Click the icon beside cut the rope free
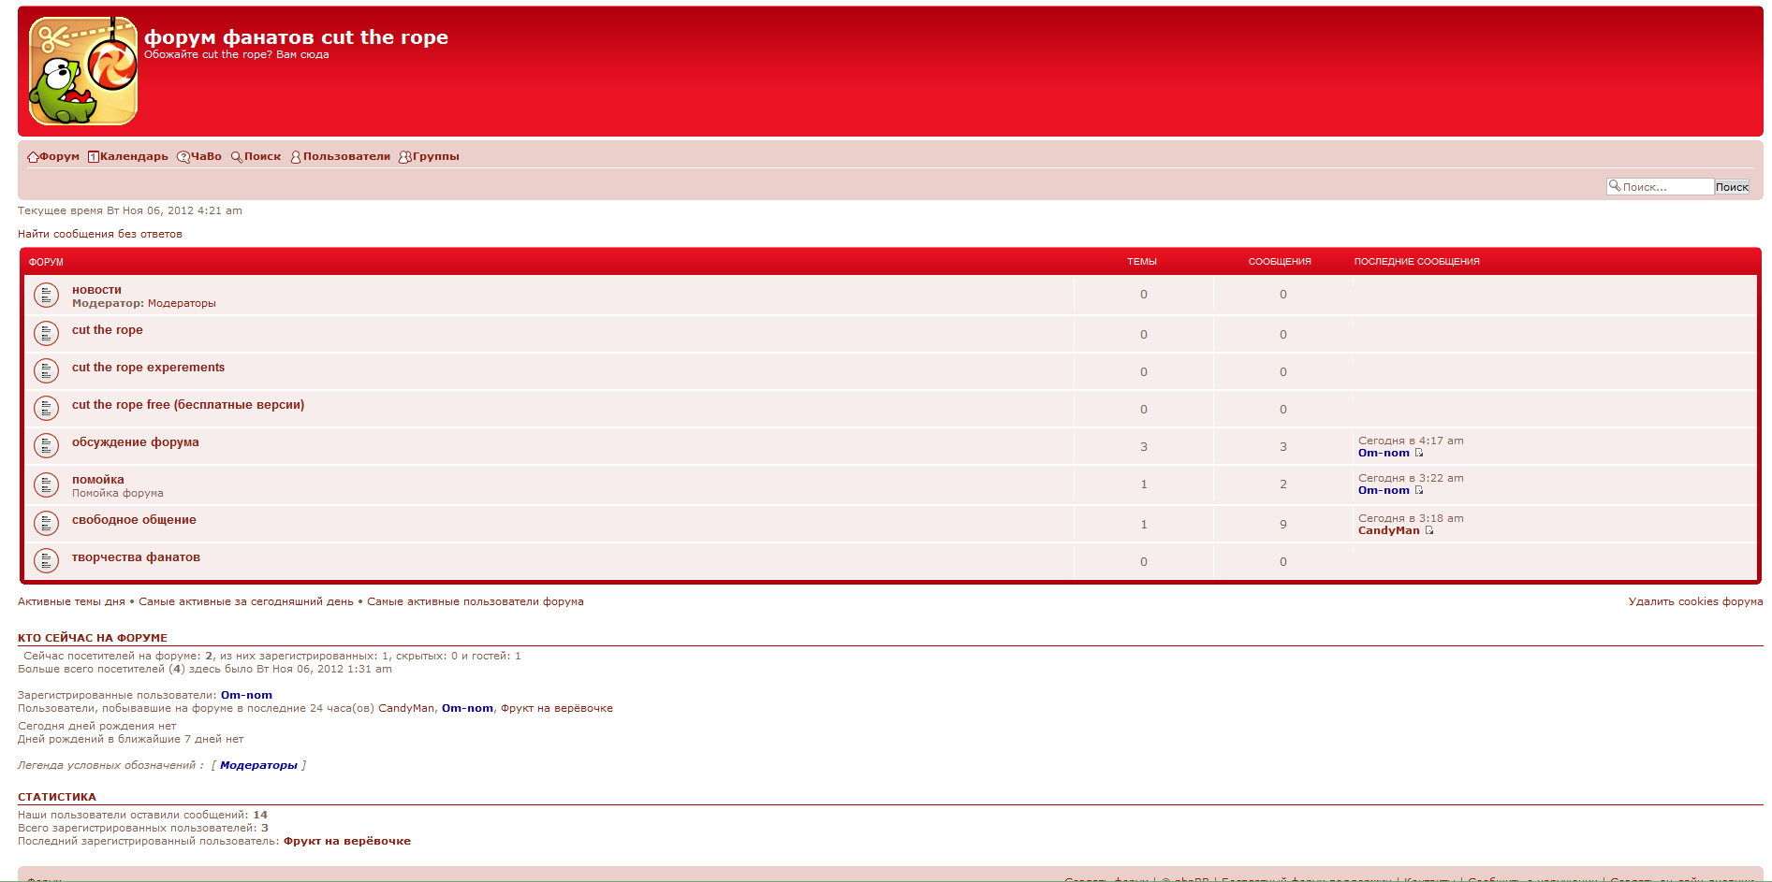1772x882 pixels. 46,409
